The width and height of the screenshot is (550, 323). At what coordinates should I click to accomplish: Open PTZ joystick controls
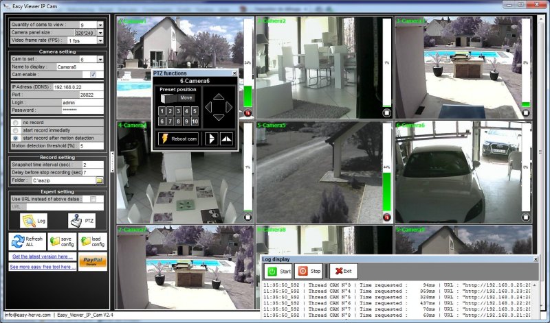click(x=76, y=221)
